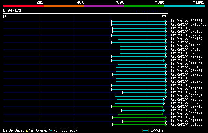Click the arrowhead ending the C6TDN2 bar
Viewport: 208px width, 133px height.
click(166, 93)
